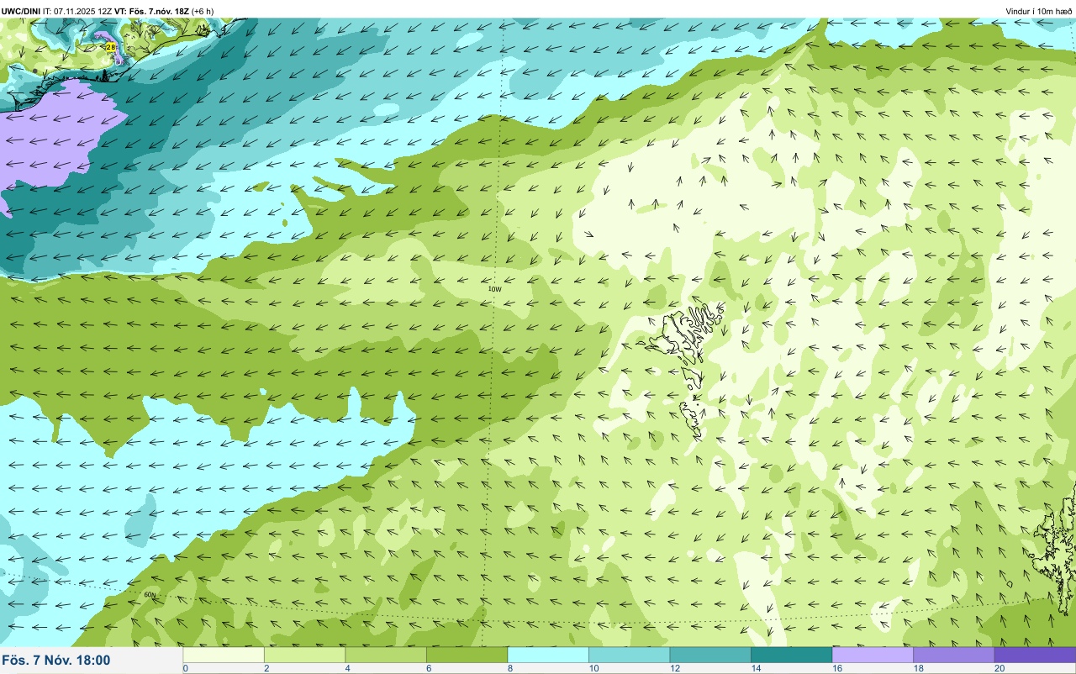Click the 'UWC/DINI' model label
Image resolution: width=1076 pixels, height=674 pixels.
click(20, 11)
